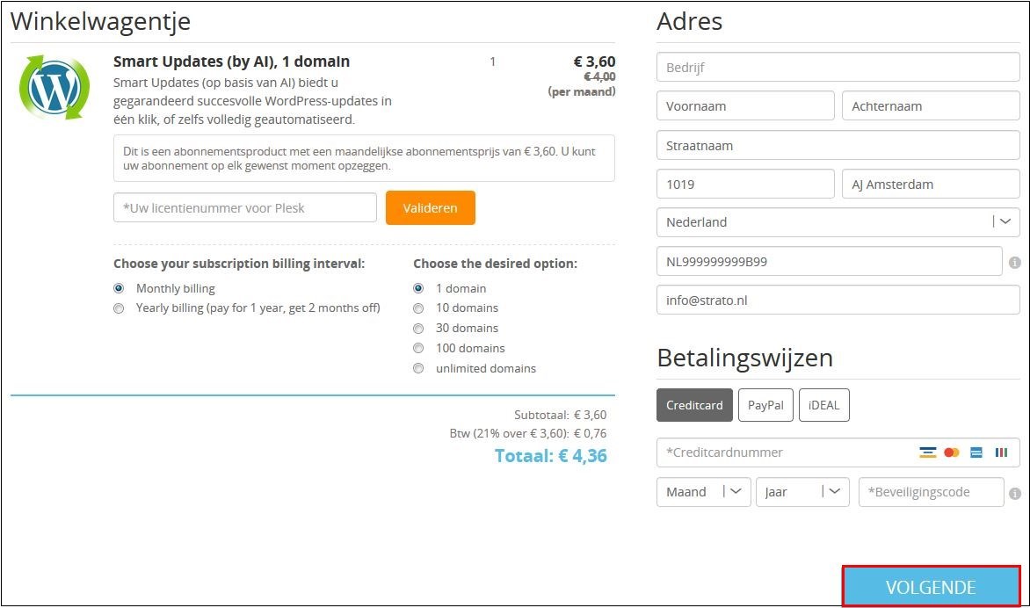Choose the 10 domains option

[418, 308]
